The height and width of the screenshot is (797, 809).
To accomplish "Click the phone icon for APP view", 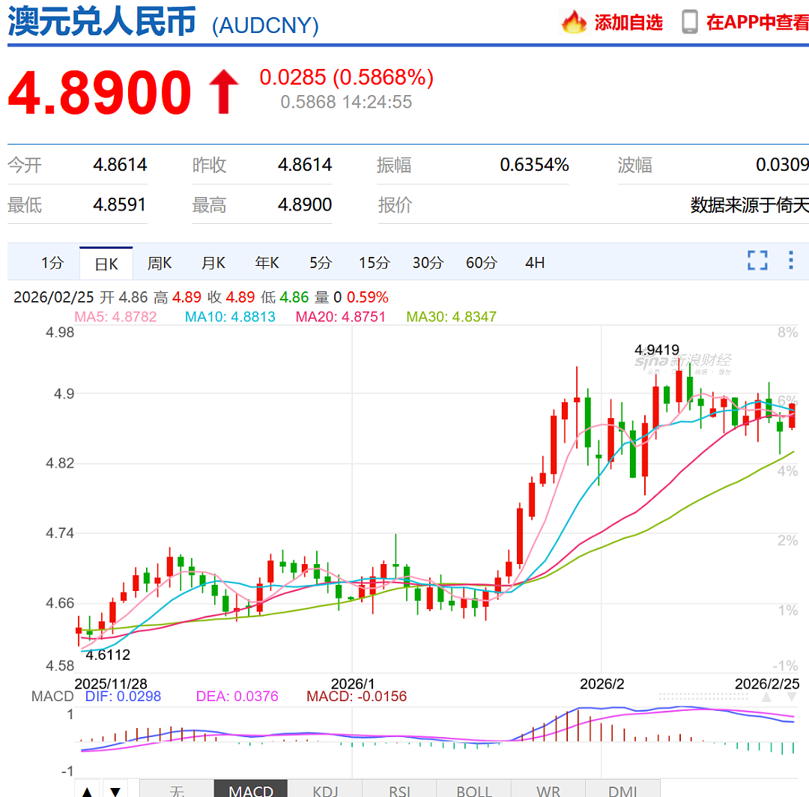I will coord(690,22).
